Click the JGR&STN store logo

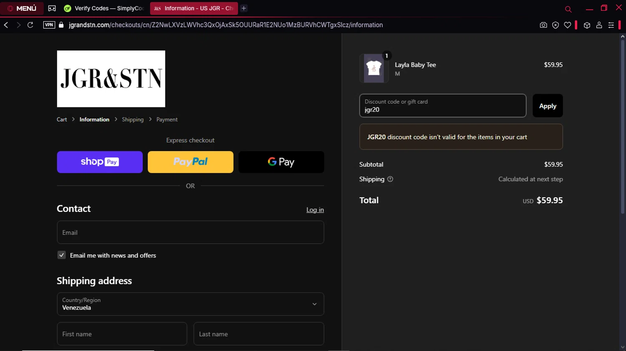coord(111,79)
